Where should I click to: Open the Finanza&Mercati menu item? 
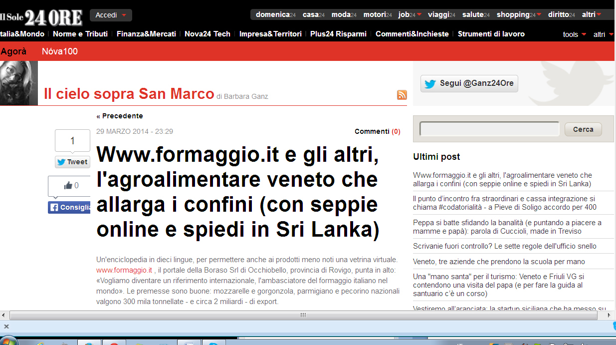pyautogui.click(x=146, y=34)
